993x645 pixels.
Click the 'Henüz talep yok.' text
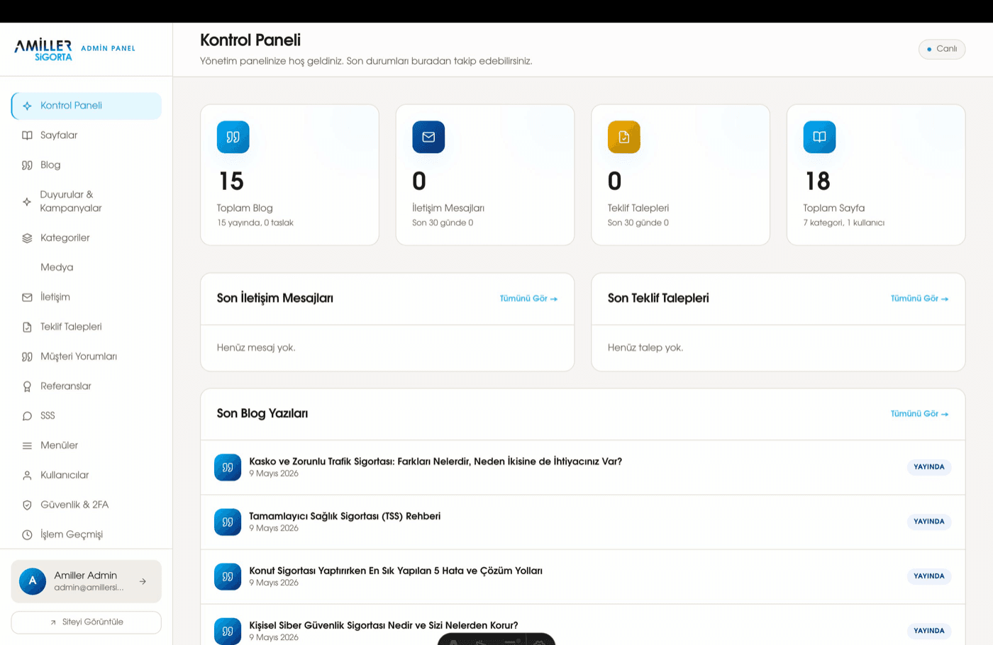pos(645,348)
